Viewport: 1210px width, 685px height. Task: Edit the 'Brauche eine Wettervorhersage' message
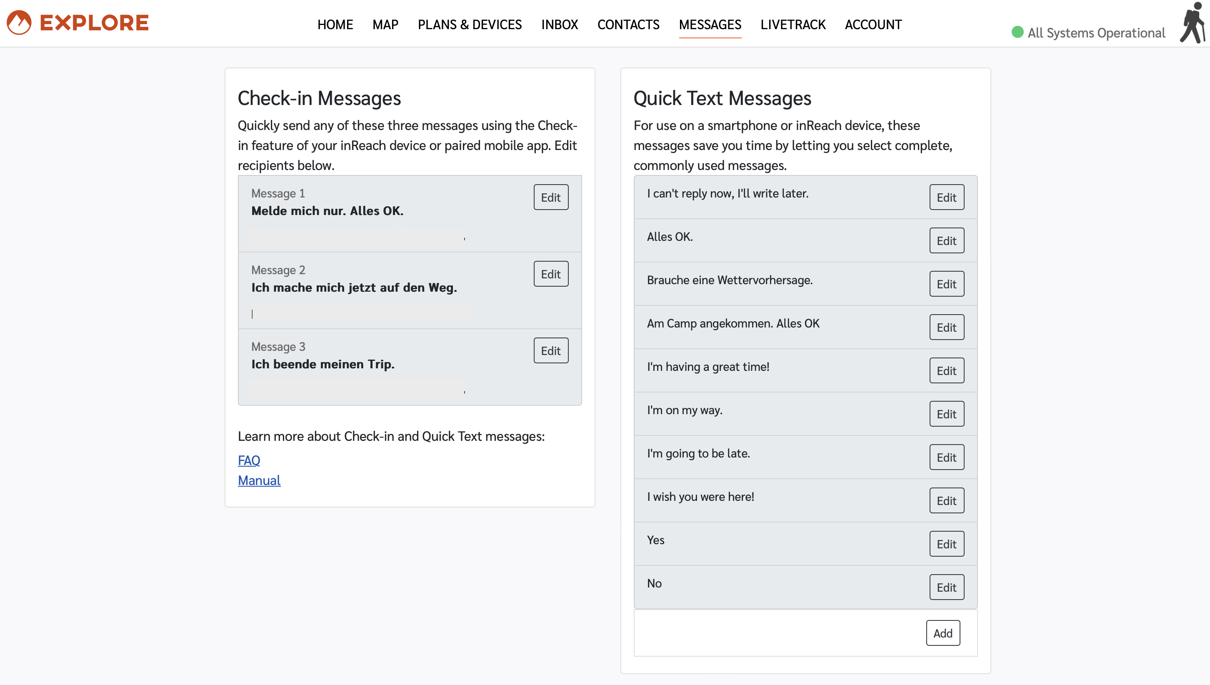(946, 284)
